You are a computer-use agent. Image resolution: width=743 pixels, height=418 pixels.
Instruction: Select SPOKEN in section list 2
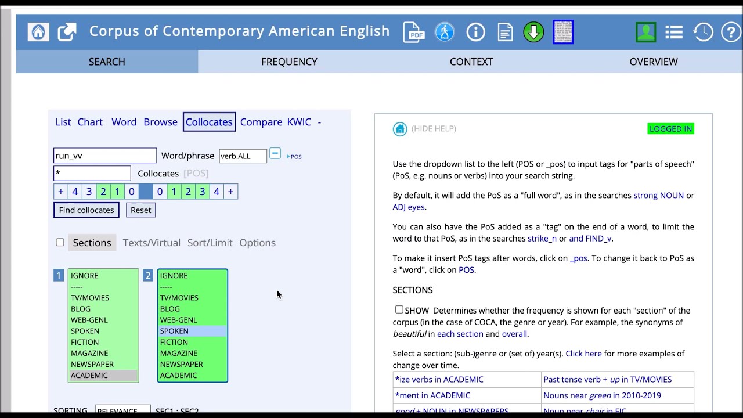tap(192, 331)
